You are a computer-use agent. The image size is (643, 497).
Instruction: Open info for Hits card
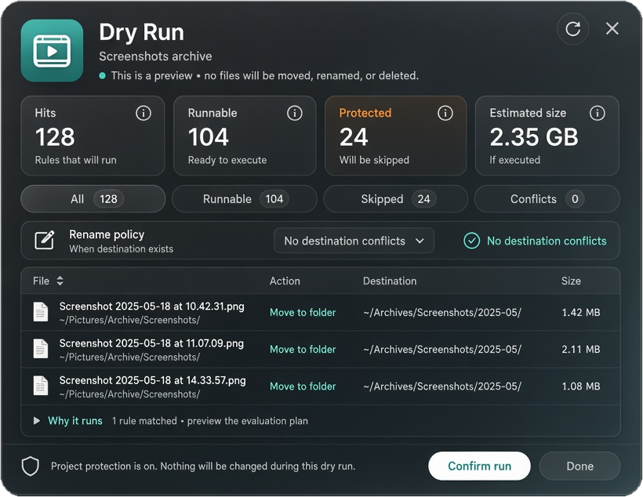[x=143, y=113]
